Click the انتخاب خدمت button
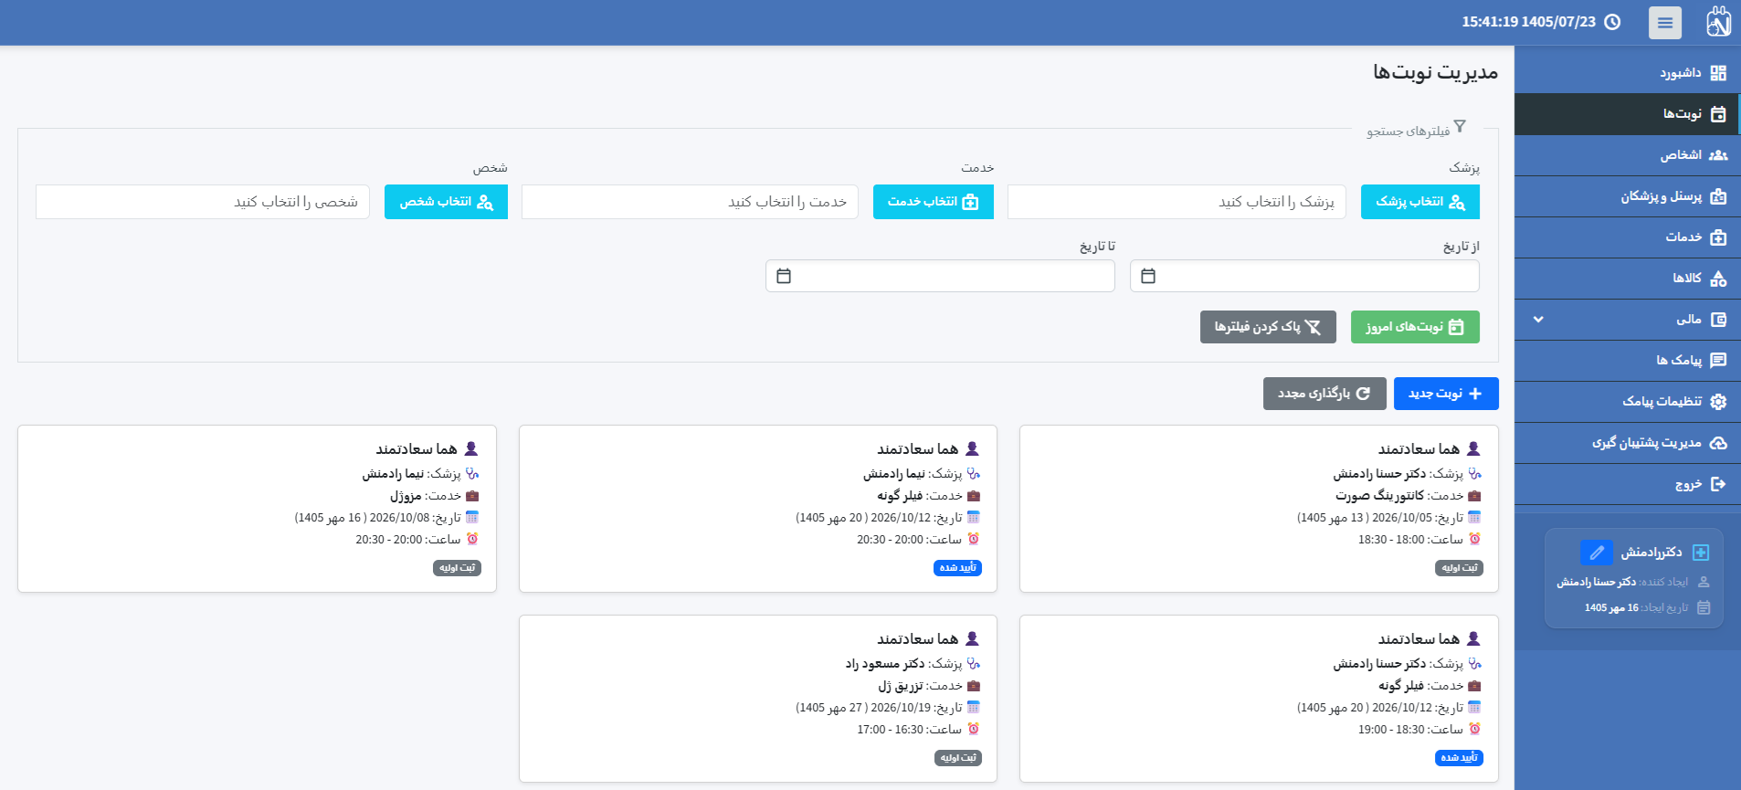1741x790 pixels. click(x=934, y=202)
